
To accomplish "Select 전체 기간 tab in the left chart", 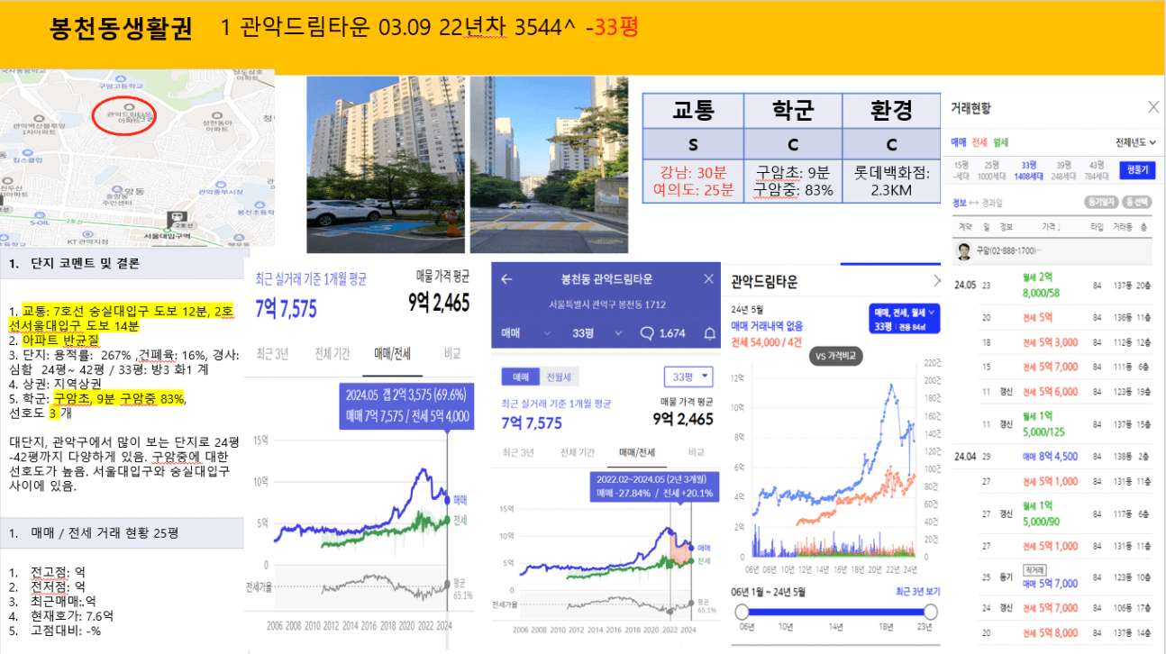I will click(x=332, y=353).
